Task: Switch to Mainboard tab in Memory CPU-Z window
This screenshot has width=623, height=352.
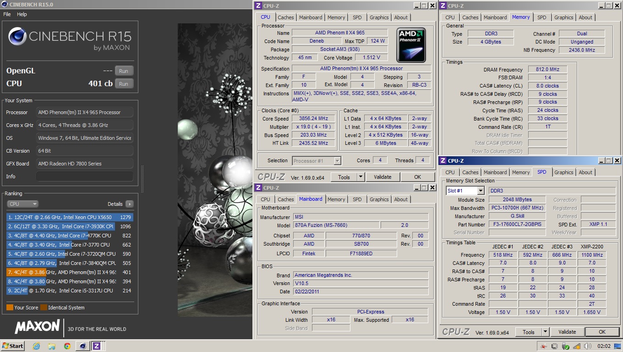Action: point(495,17)
